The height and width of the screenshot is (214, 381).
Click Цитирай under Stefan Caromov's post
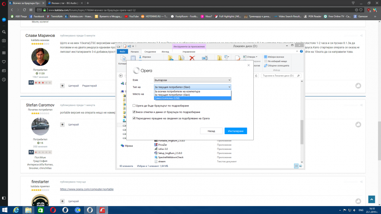pyautogui.click(x=74, y=125)
